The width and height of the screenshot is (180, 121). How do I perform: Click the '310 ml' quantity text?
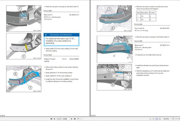[x=64, y=59]
